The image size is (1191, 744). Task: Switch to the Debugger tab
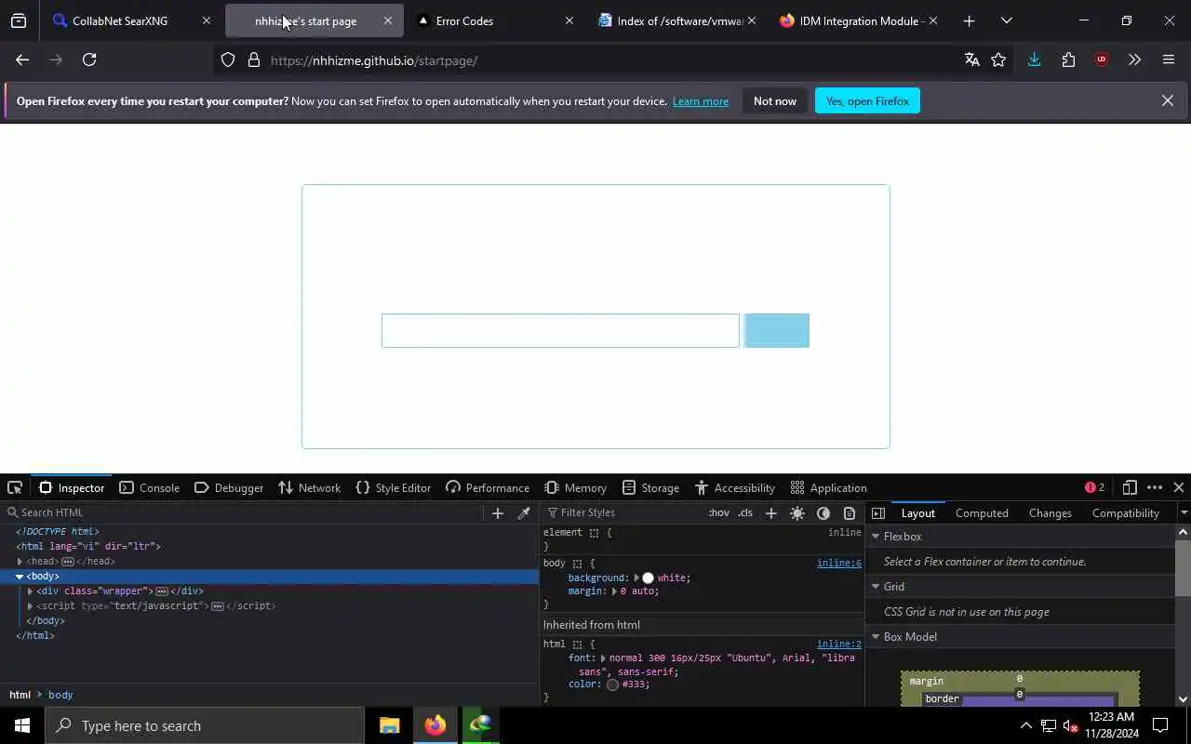[x=229, y=487]
